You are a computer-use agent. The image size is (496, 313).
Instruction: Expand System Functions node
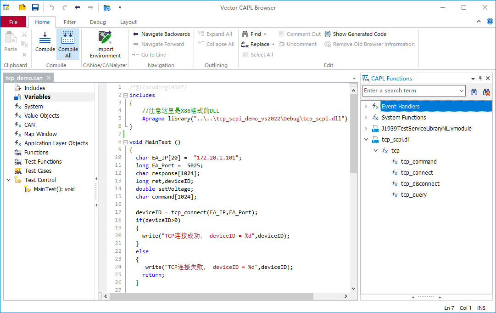pyautogui.click(x=366, y=118)
